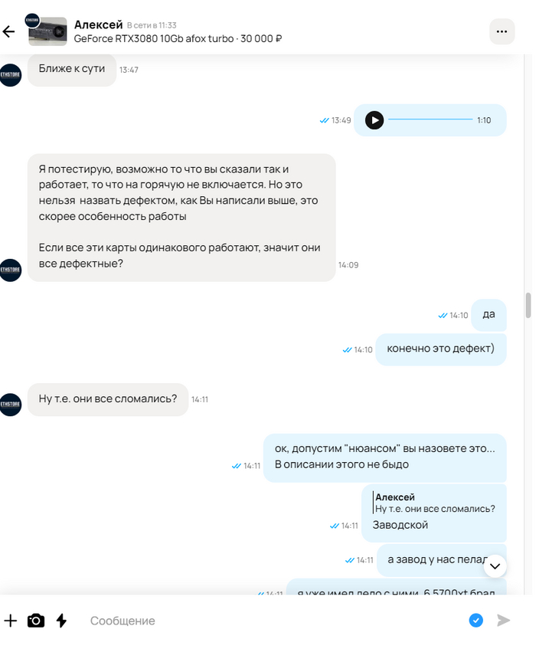Screen dimensions: 536x649
Task: Click avatar next to "Ну т.е. они все сломались?"
Action: pos(11,405)
